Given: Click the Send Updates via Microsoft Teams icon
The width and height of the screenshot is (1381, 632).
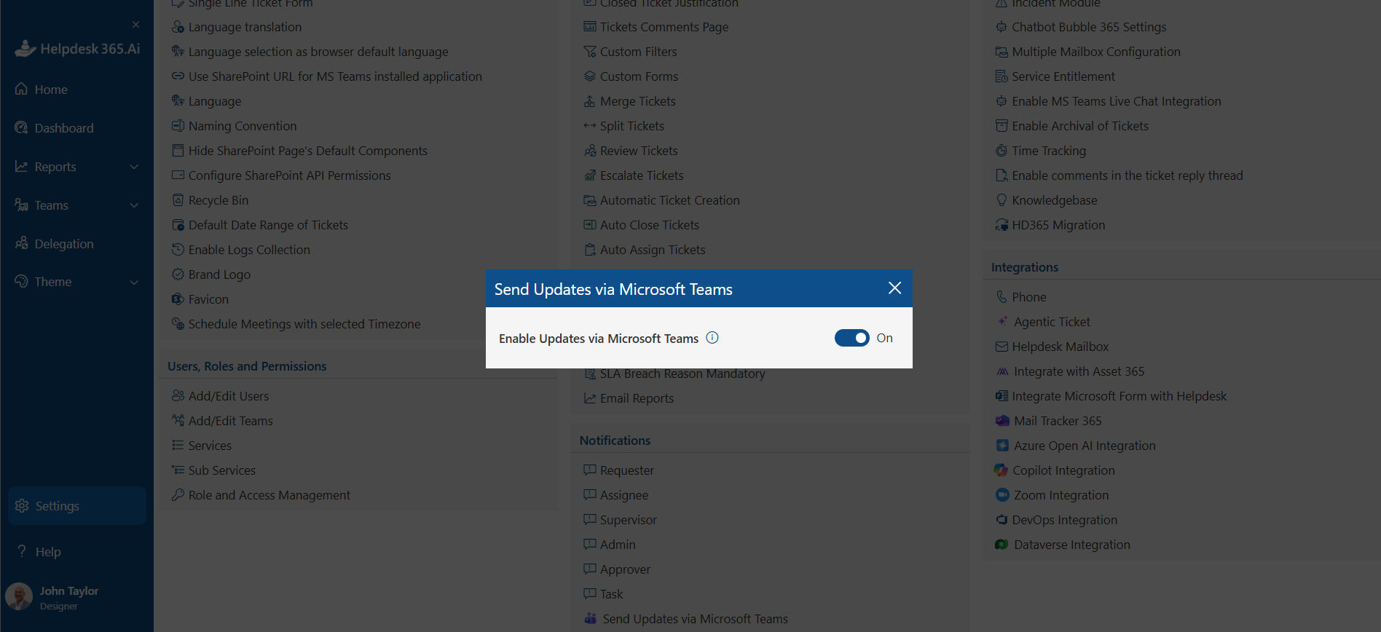Looking at the screenshot, I should coord(591,618).
